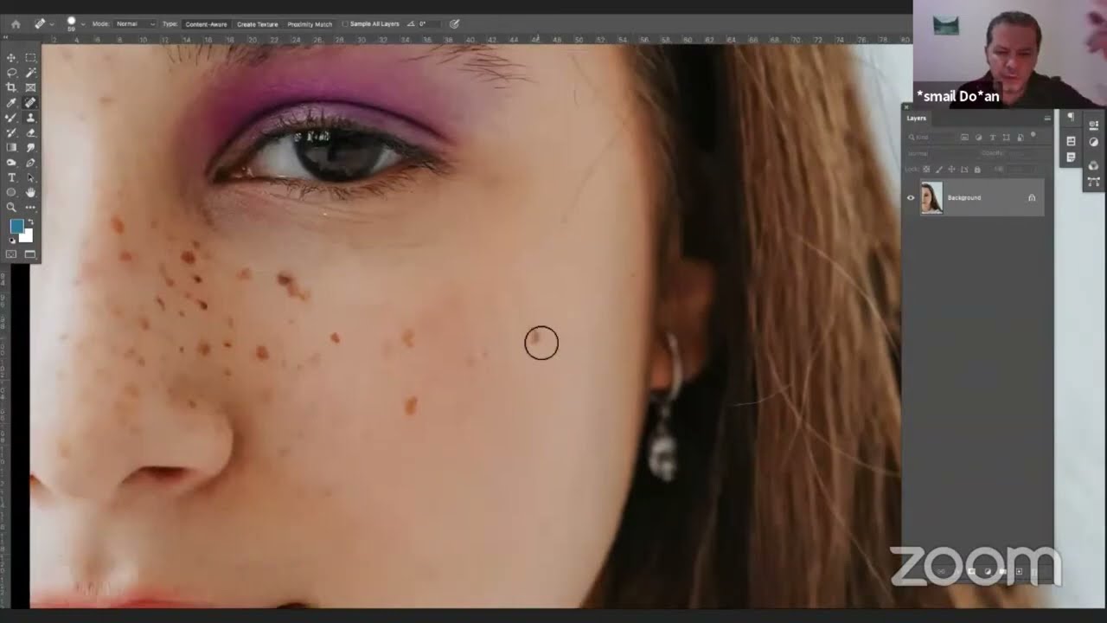Open the Paths panel icon

[1093, 182]
